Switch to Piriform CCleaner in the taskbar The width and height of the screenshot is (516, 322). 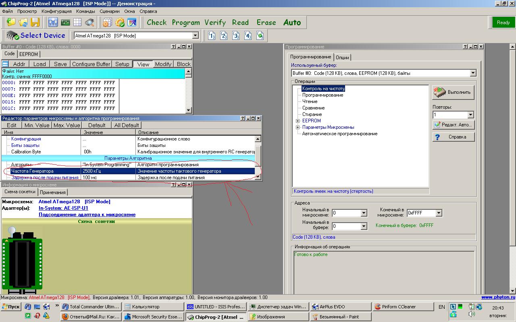coord(403,307)
